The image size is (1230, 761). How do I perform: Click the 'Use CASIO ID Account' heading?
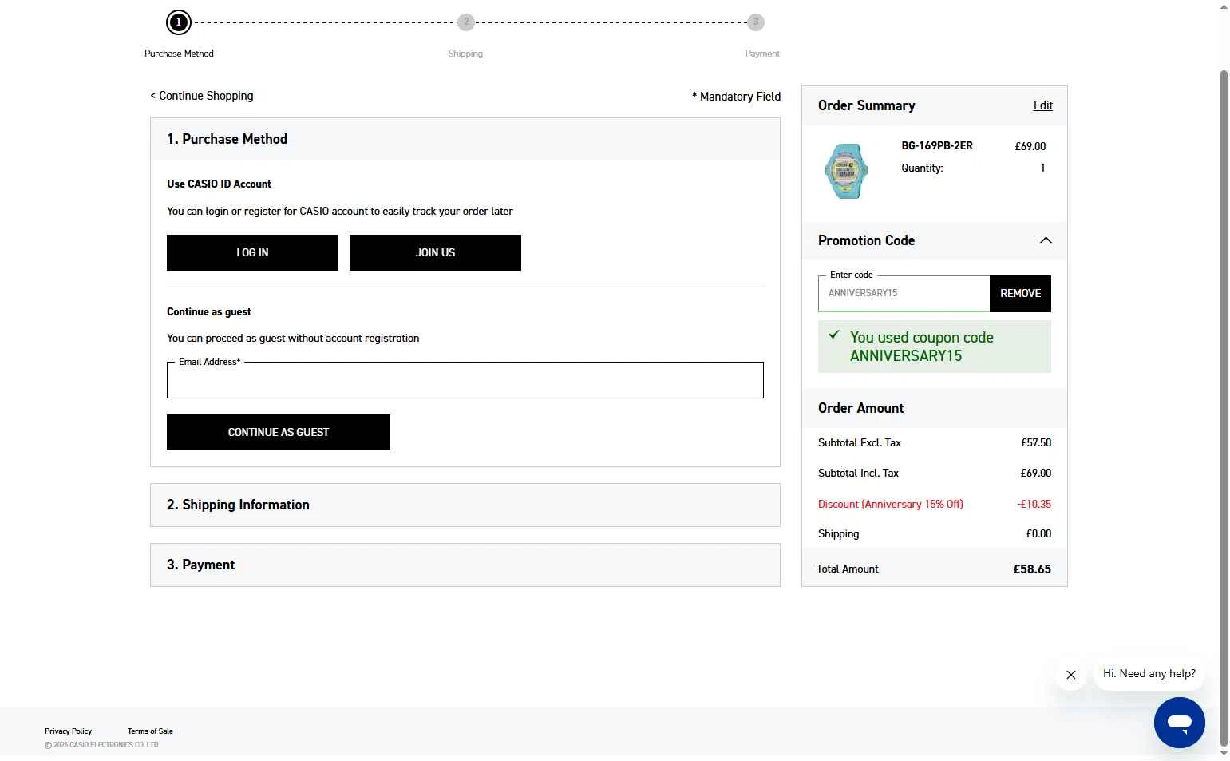(219, 184)
